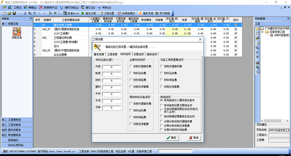Switch to the 基本信息 tab

(99, 54)
